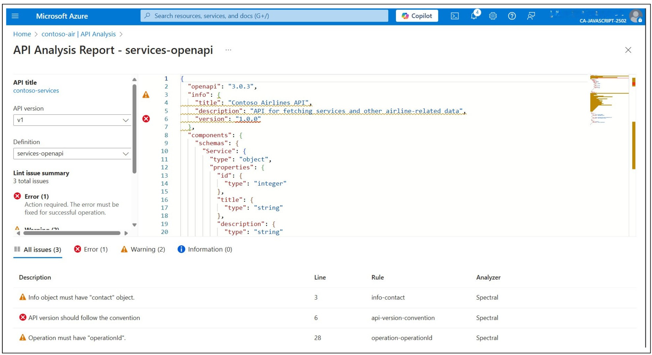Viewport: 652px width, 355px height.
Task: Click the "version": "1.0.0" code line
Action: click(x=228, y=119)
